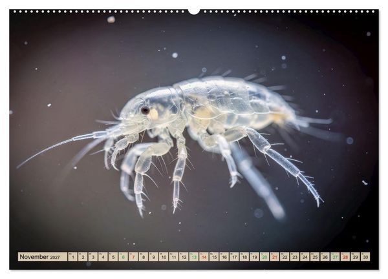Select day 1 in calendar strip

tap(72, 257)
